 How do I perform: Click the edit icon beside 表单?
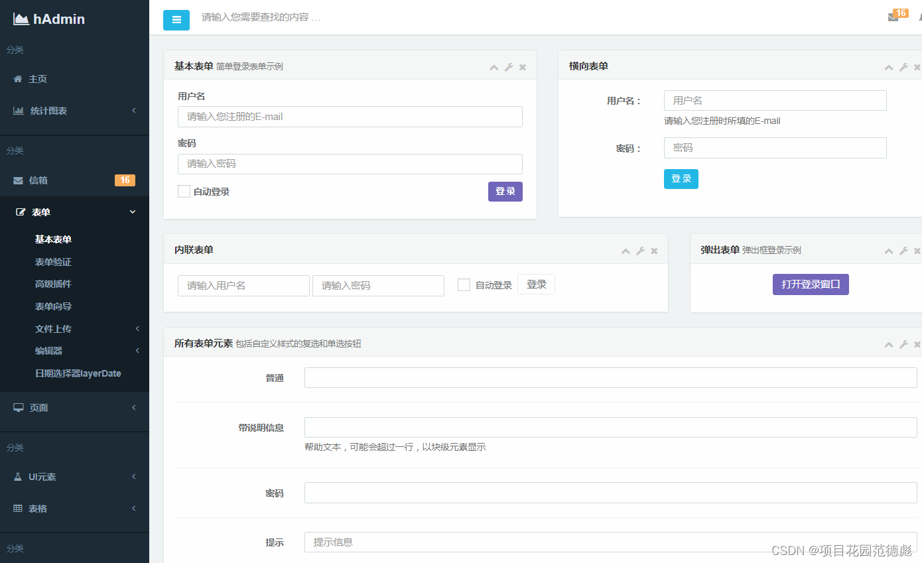point(21,212)
